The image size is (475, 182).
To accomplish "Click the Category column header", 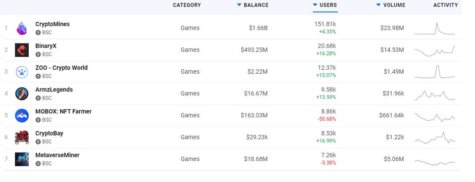I will tap(187, 5).
